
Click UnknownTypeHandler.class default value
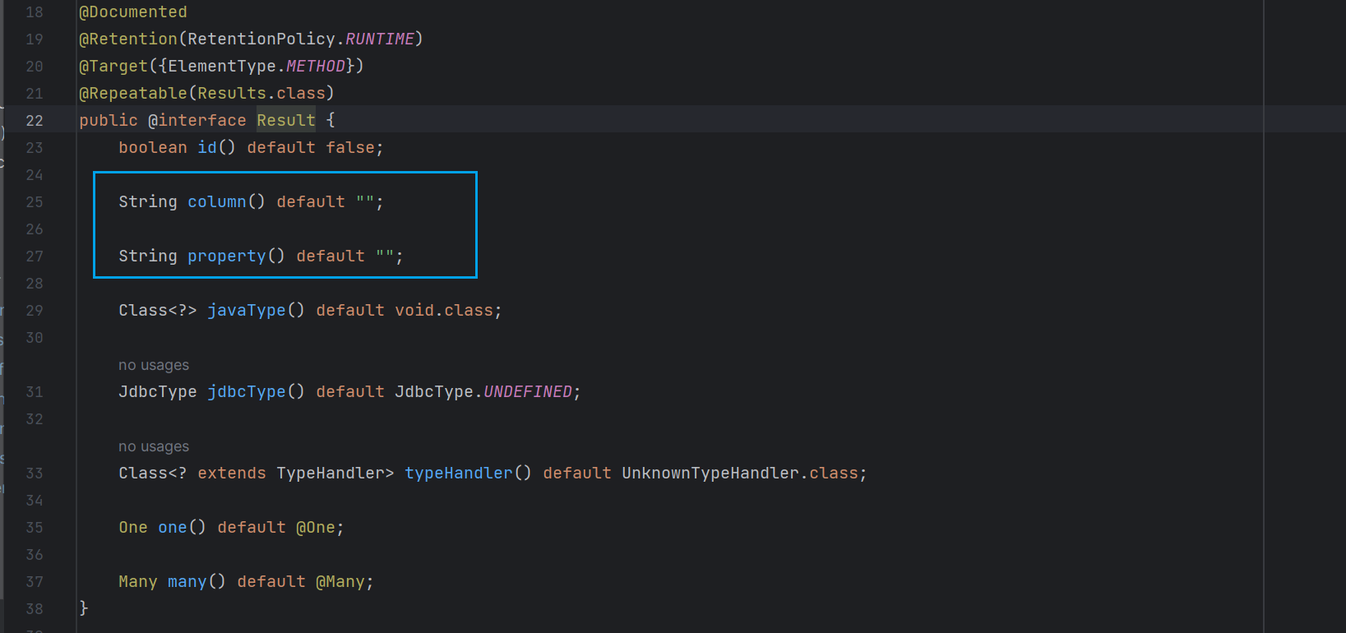pyautogui.click(x=740, y=473)
